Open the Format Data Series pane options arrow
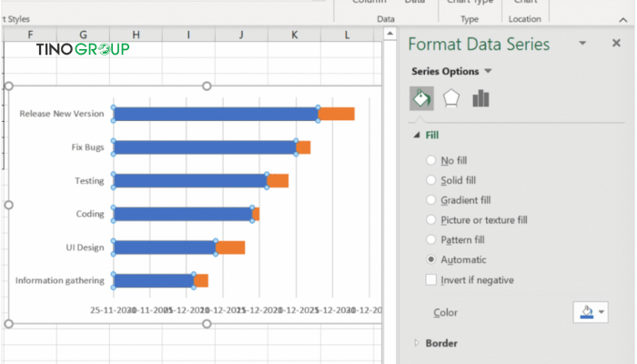This screenshot has width=637, height=364. click(x=582, y=43)
